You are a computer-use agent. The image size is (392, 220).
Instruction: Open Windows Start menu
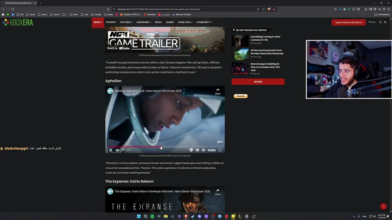point(139,216)
